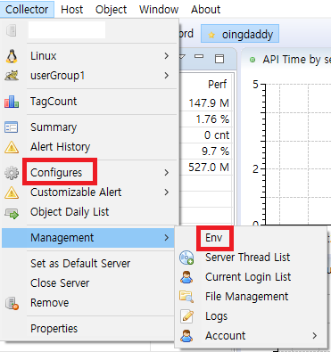Open File Management
Image resolution: width=331 pixels, height=352 pixels.
point(251,297)
